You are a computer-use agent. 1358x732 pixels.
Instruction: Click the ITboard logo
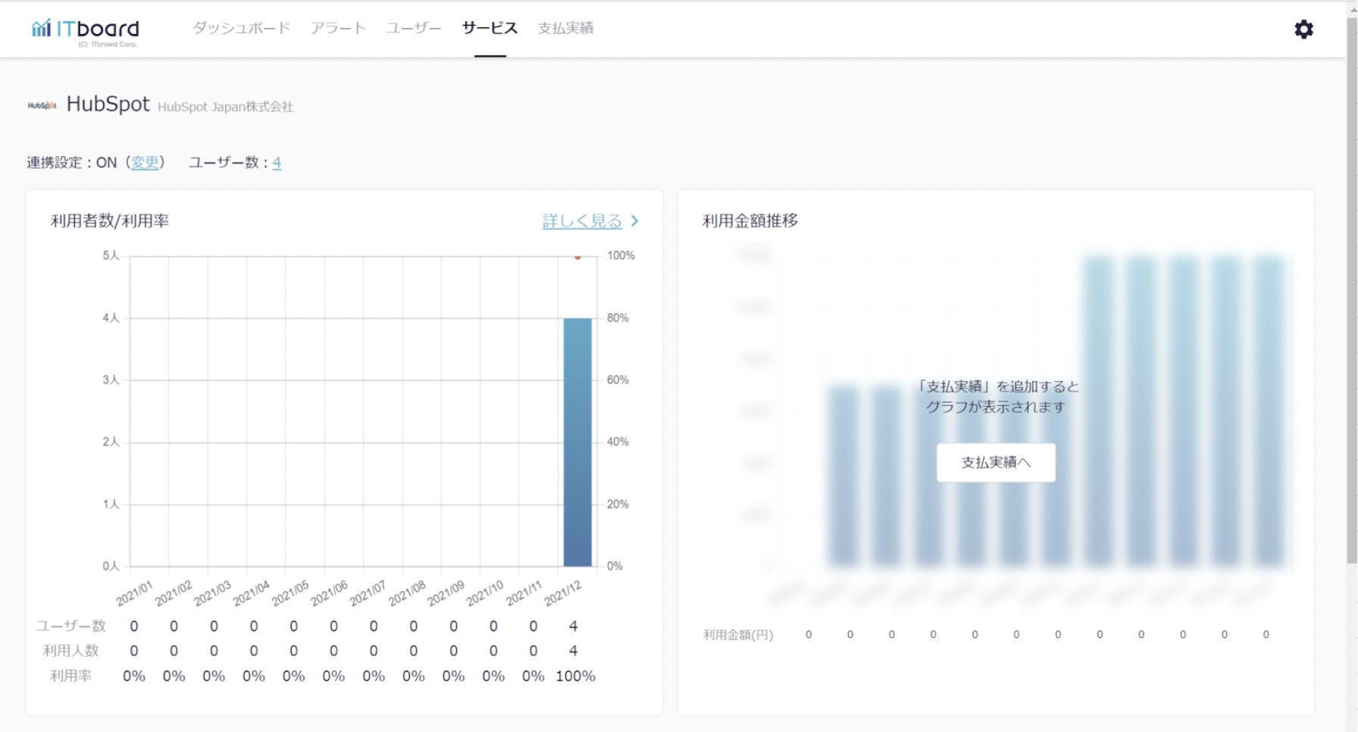pos(86,30)
